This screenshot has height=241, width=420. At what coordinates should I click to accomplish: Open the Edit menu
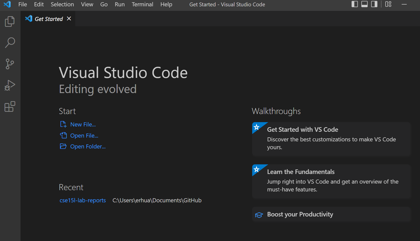click(39, 4)
